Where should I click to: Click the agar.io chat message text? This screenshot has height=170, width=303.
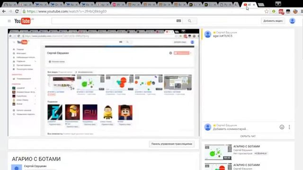223,36
